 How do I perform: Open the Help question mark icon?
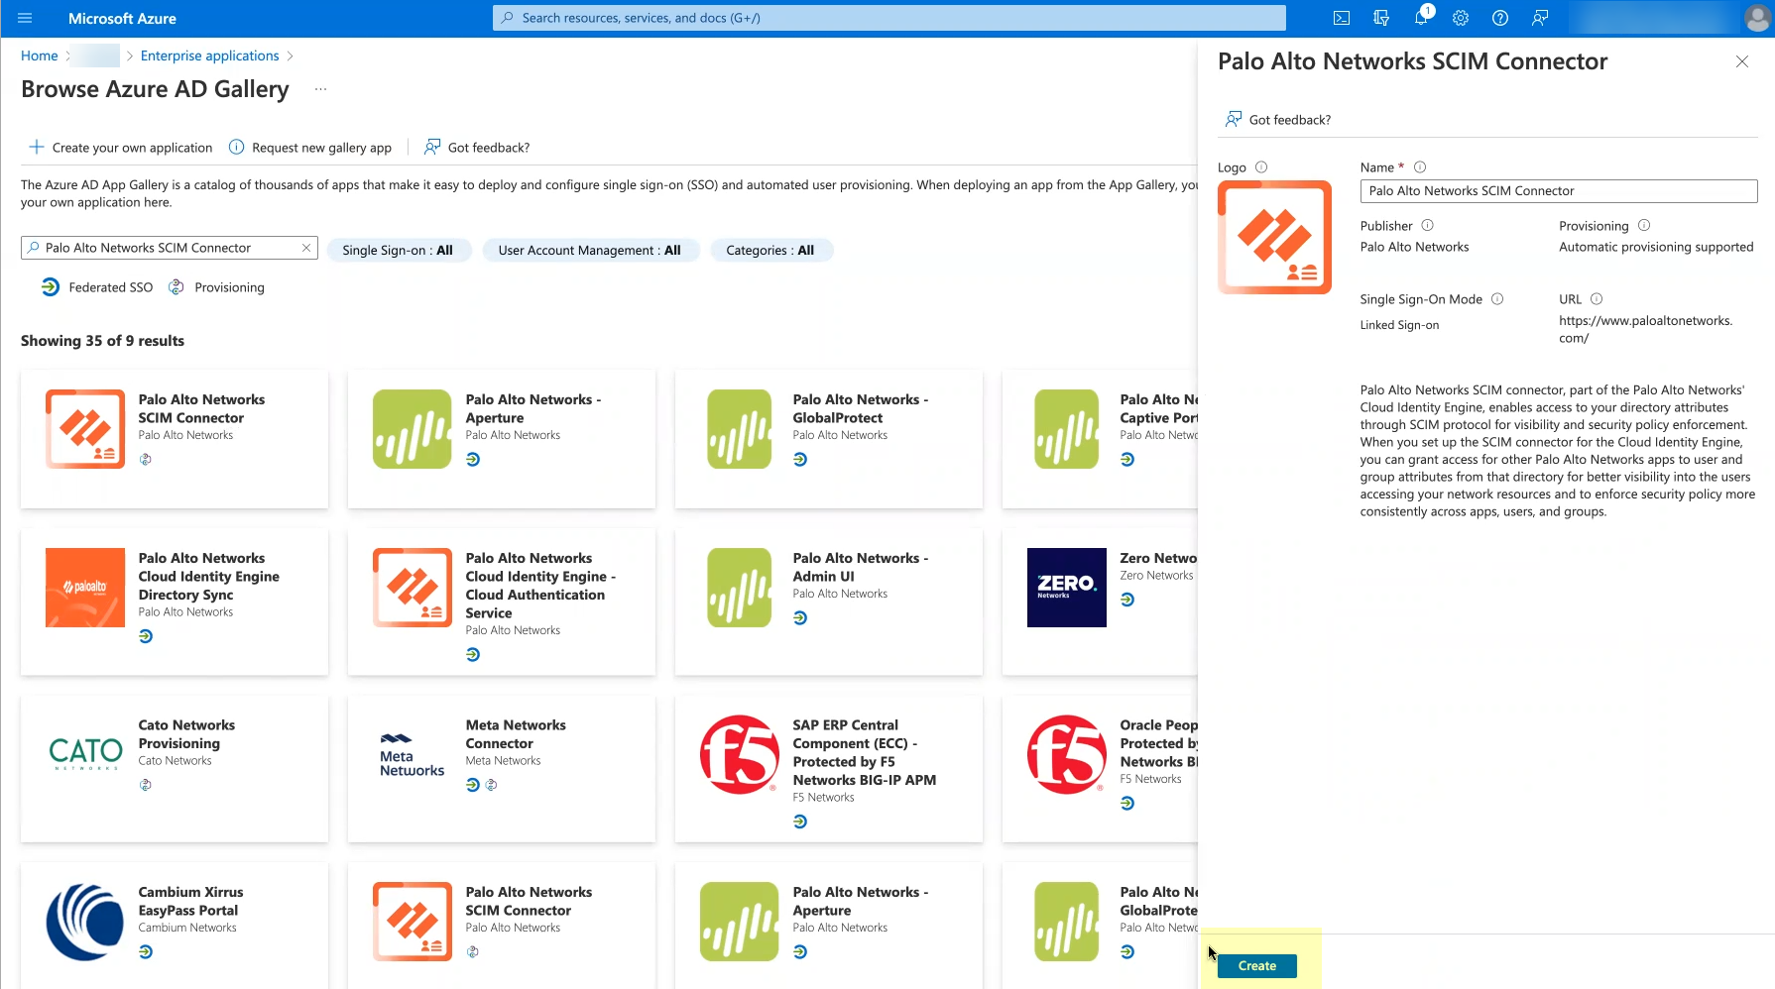(x=1500, y=18)
